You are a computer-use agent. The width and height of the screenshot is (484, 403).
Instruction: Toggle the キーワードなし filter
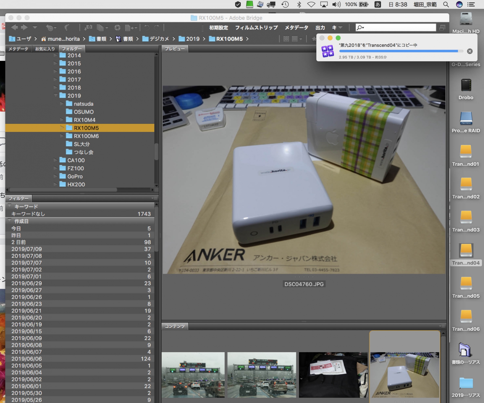coord(80,214)
